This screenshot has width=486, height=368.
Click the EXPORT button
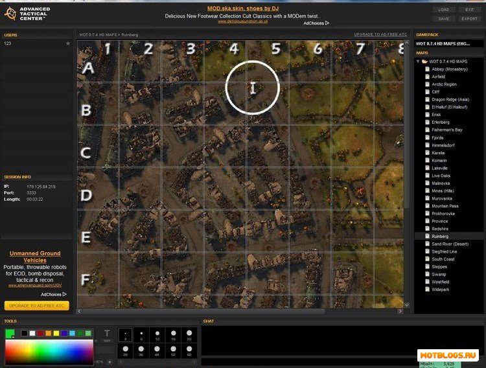pyautogui.click(x=469, y=19)
